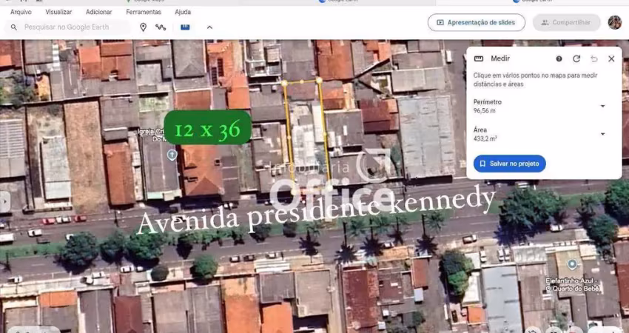Undo the last measurement point
The width and height of the screenshot is (629, 333).
tap(593, 58)
